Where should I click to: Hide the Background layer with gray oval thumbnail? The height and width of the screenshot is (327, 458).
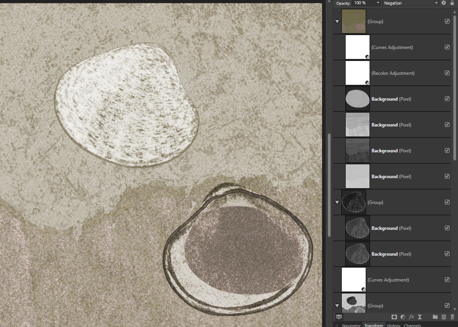[x=447, y=99]
